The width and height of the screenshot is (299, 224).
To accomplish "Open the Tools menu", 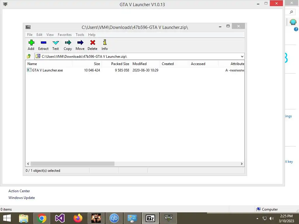I will pyautogui.click(x=80, y=35).
